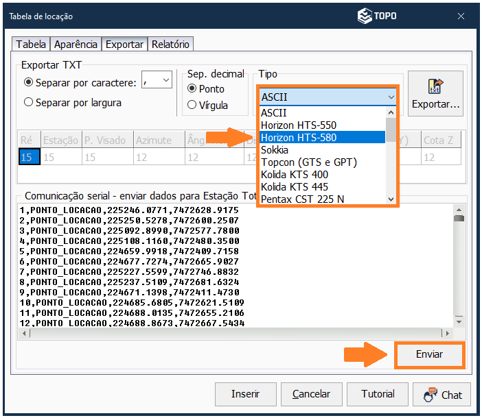Viewport: 482px width, 418px height.
Task: Pick Horizon HTS-580 from the type list
Action: coord(308,137)
